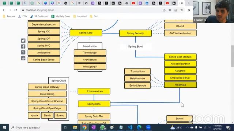
Task: Close the active browser tab
Action: pyautogui.click(x=182, y=3)
